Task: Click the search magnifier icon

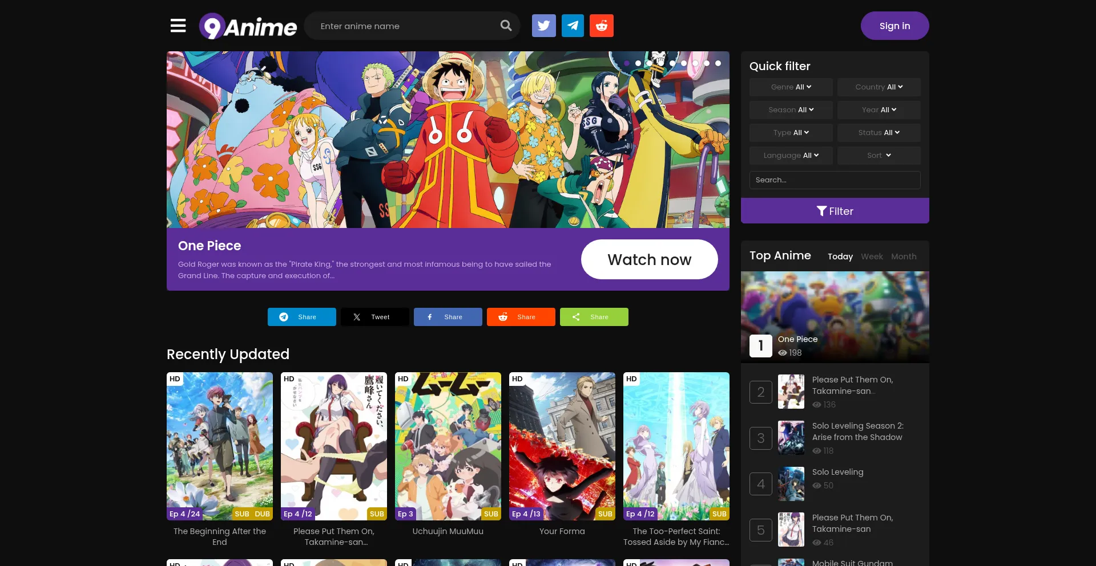Action: click(x=506, y=26)
